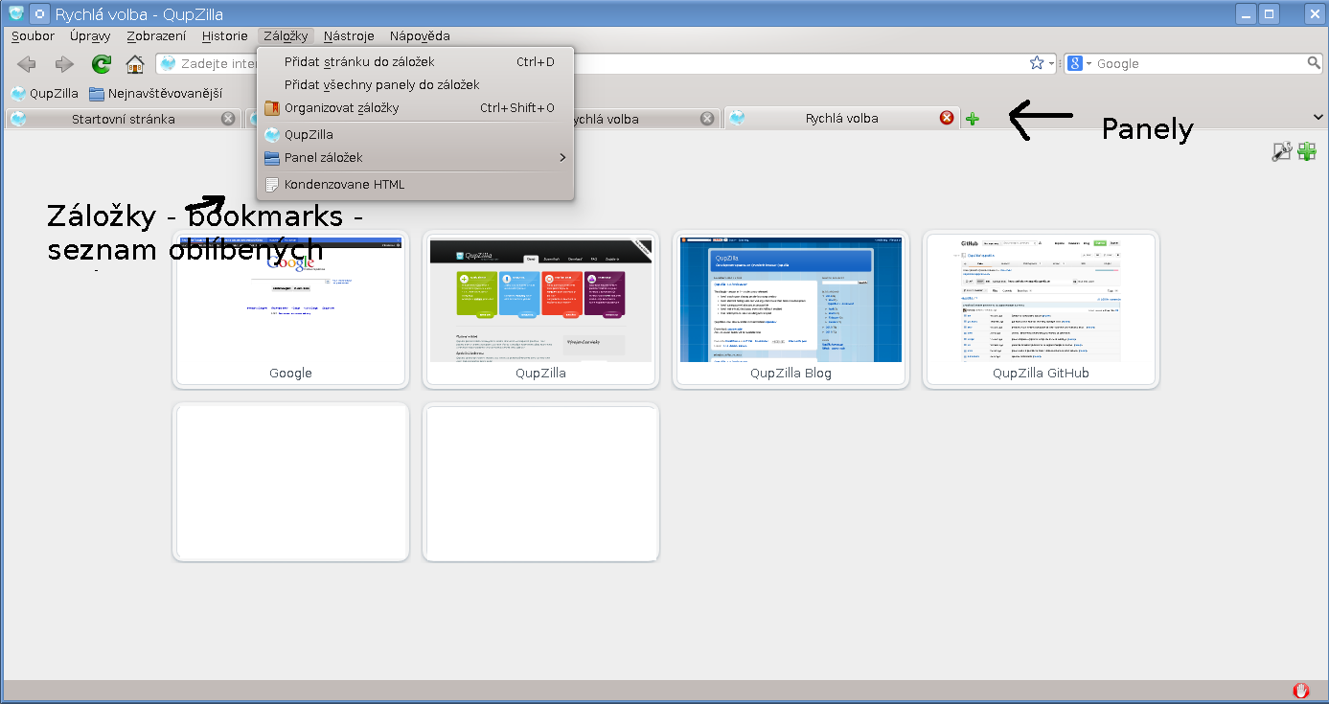The image size is (1329, 704).
Task: Start search with the magnifier icon
Action: tap(1315, 63)
